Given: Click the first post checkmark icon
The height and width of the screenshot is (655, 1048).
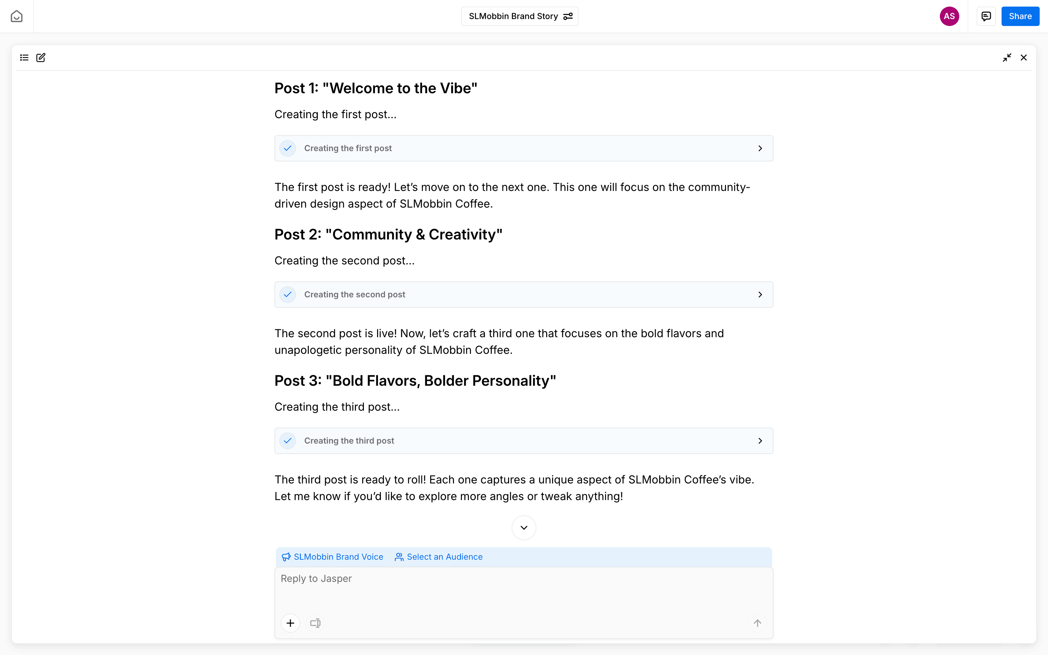Looking at the screenshot, I should (x=288, y=149).
